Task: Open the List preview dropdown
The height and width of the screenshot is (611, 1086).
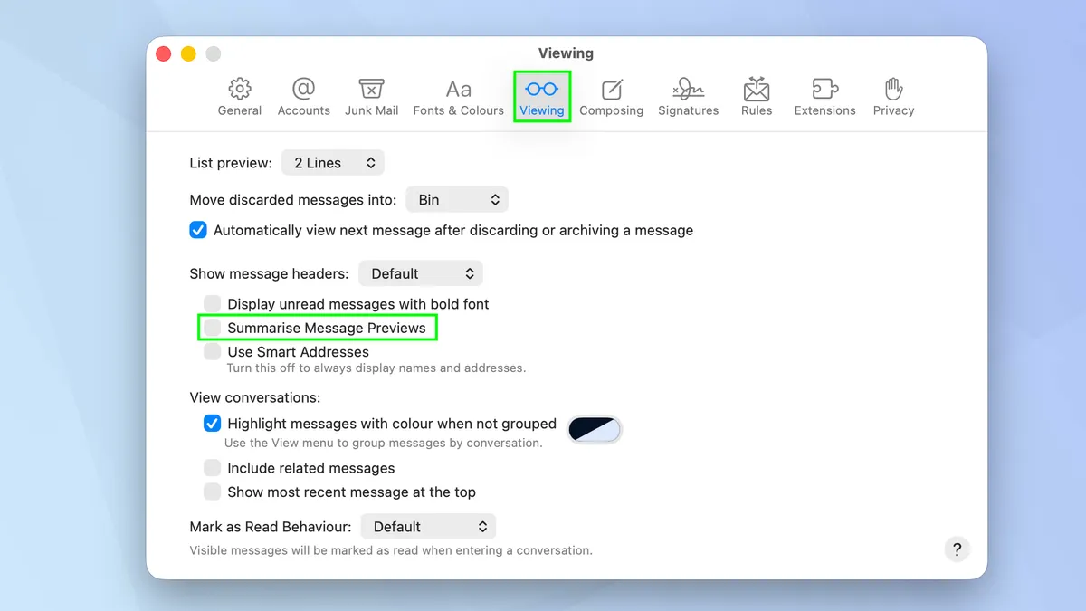Action: pos(332,162)
